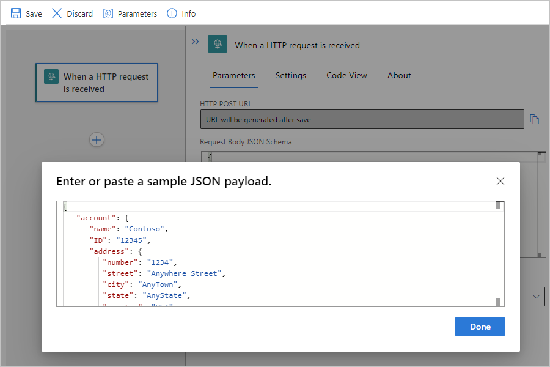Click the trigger icon on the canvas card
The width and height of the screenshot is (550, 367).
click(x=51, y=76)
